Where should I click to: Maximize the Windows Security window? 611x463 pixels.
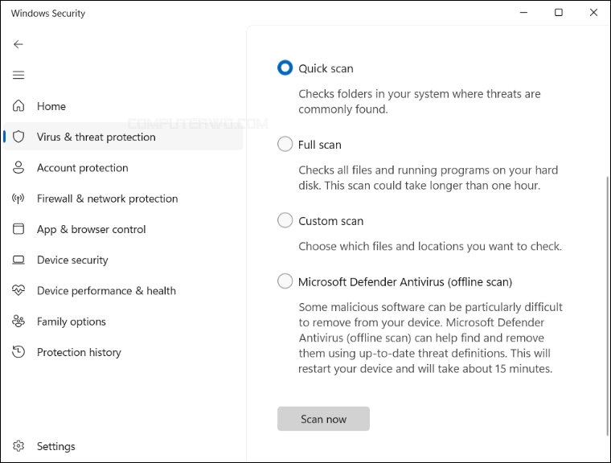point(559,13)
